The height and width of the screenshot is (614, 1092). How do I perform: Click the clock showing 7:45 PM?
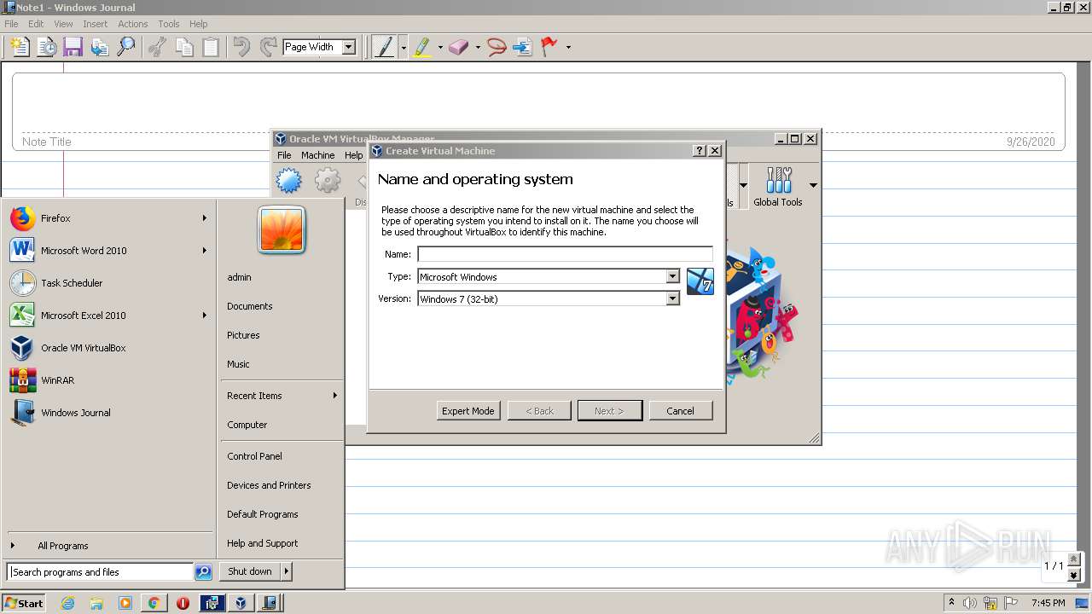coord(1048,603)
